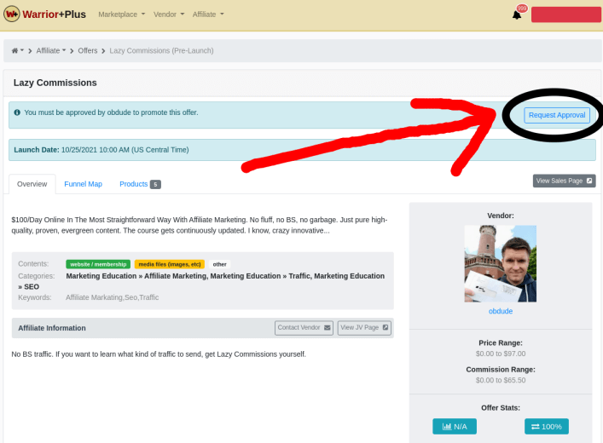This screenshot has width=603, height=443.
Task: Open the View JV Page button
Action: pyautogui.click(x=364, y=328)
